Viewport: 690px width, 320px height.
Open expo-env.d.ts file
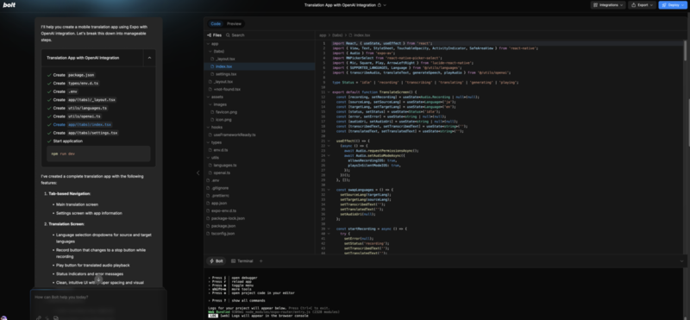pyautogui.click(x=260, y=210)
